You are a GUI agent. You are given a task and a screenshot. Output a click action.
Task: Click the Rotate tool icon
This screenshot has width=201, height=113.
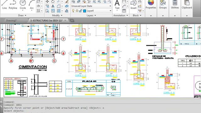tap(53, 1)
